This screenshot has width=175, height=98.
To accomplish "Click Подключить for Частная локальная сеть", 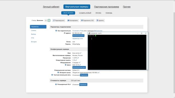I will 84,75.
